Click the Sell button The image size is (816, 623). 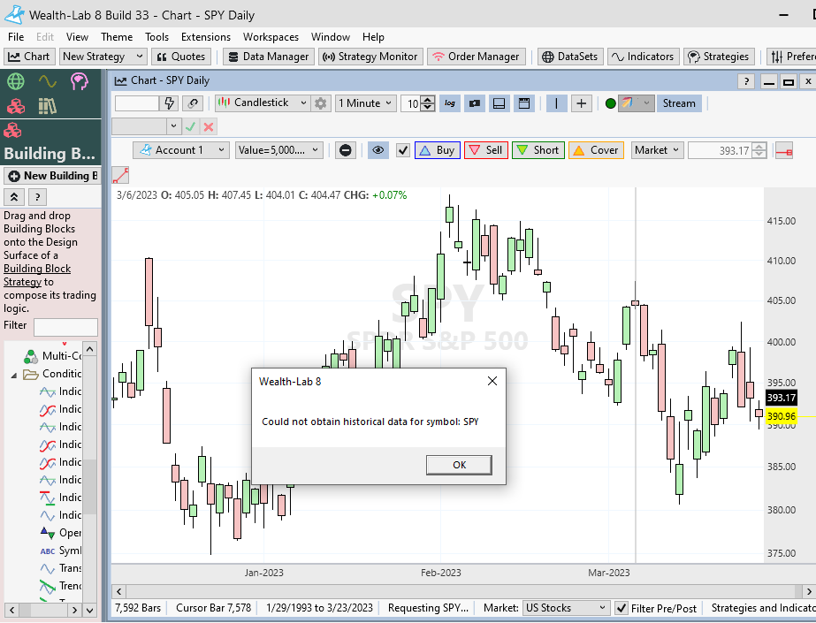[486, 150]
